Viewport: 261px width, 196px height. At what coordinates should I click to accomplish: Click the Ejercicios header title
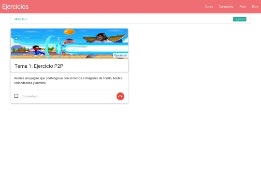click(15, 7)
